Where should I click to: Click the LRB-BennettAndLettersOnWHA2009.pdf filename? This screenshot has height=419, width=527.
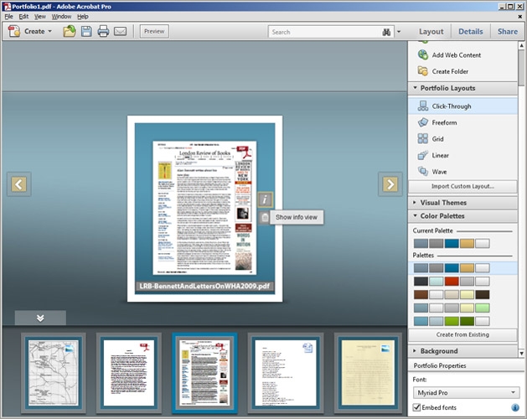coord(204,286)
